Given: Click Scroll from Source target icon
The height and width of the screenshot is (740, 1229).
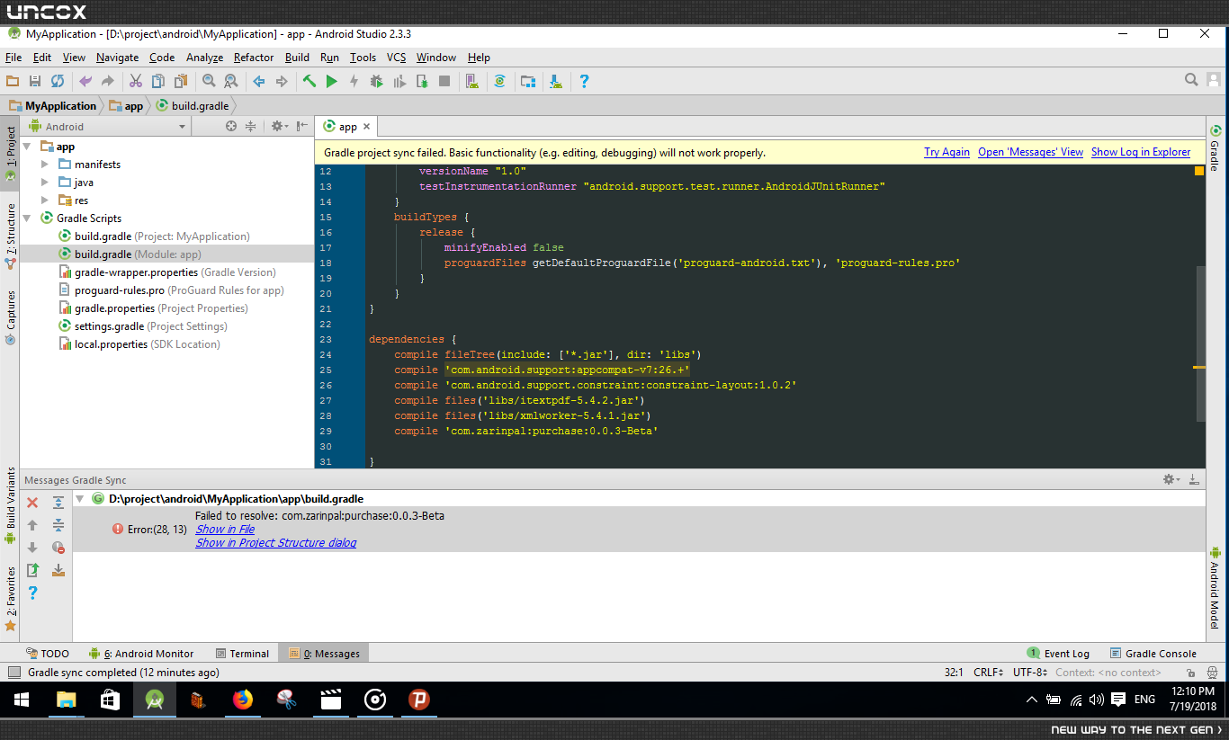Looking at the screenshot, I should (x=231, y=127).
